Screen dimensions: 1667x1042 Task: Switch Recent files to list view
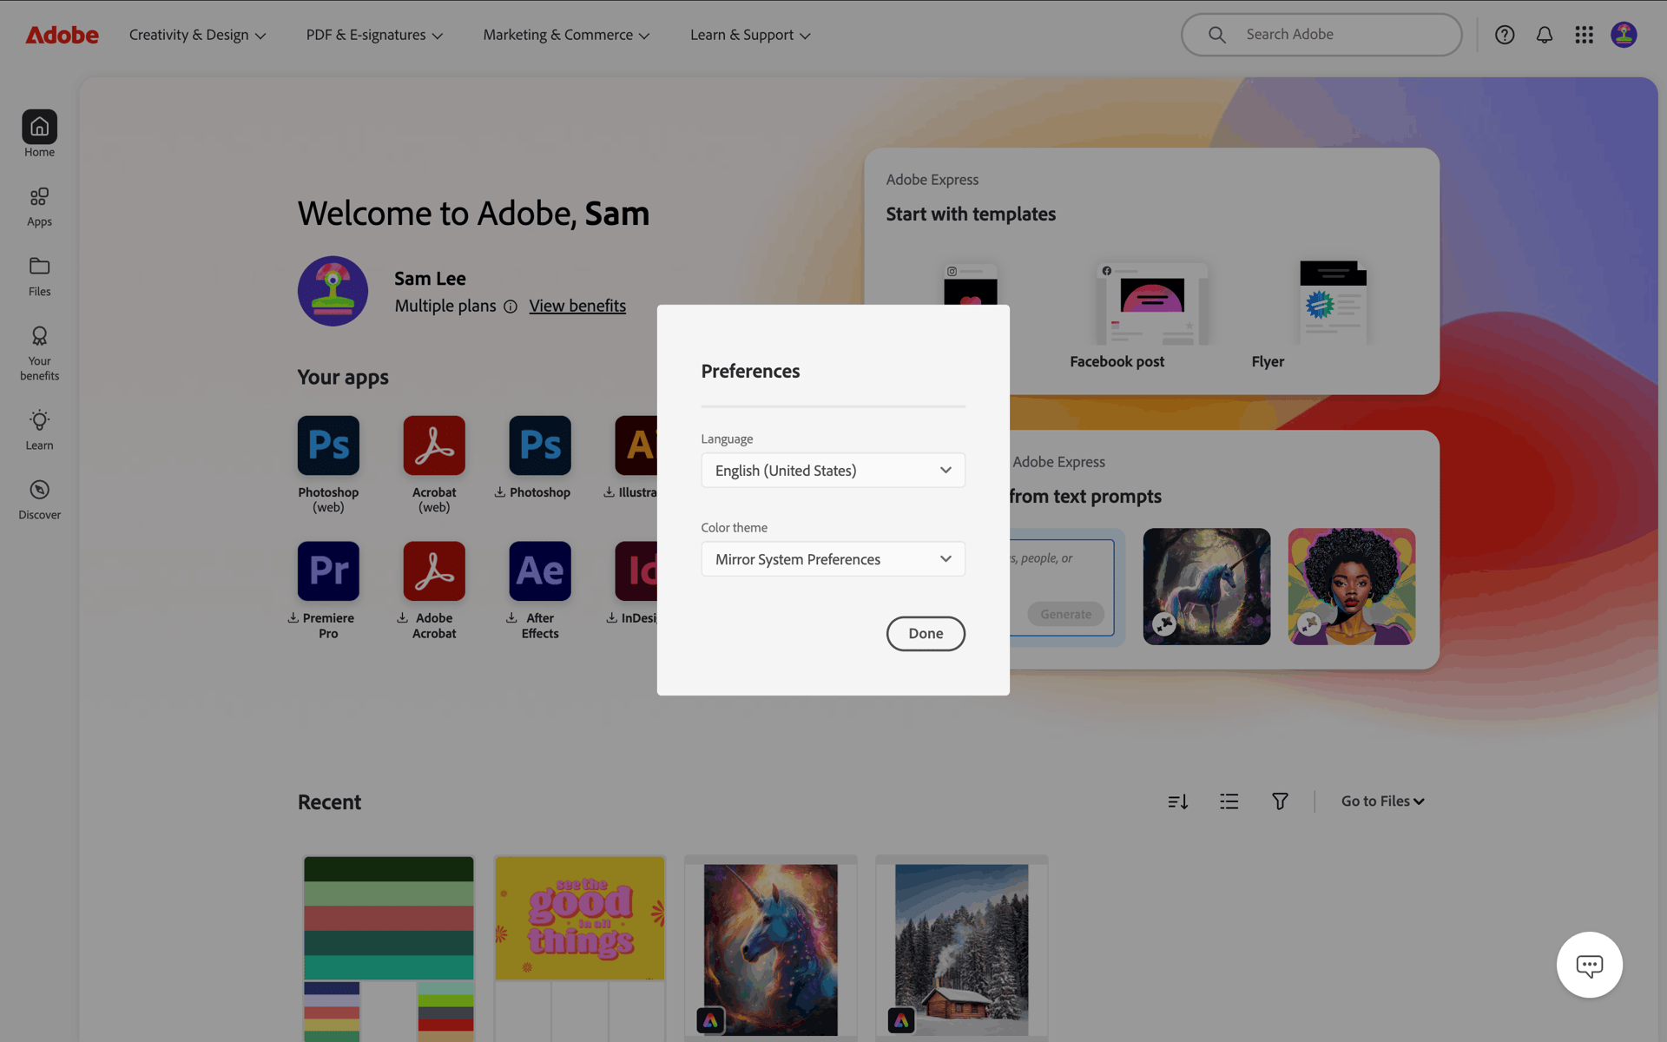1229,801
